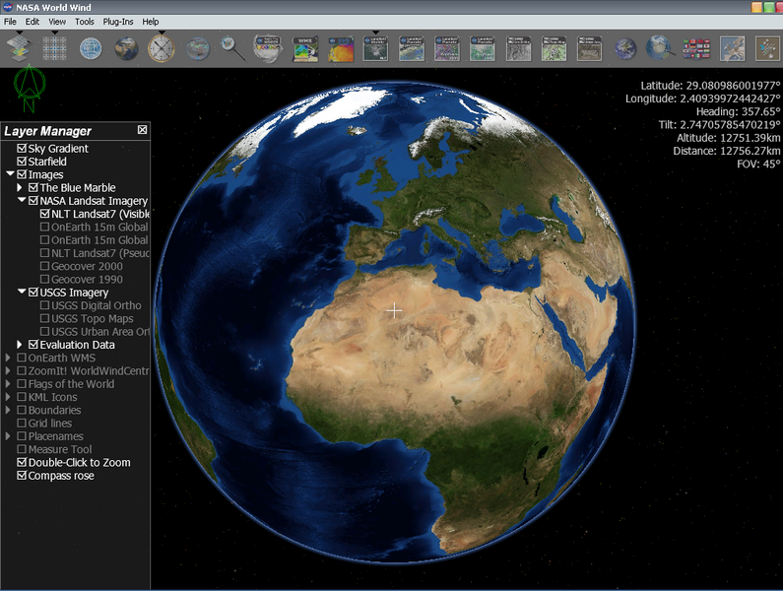The image size is (783, 591).
Task: Click the Layer Manager panel title
Action: pyautogui.click(x=48, y=131)
